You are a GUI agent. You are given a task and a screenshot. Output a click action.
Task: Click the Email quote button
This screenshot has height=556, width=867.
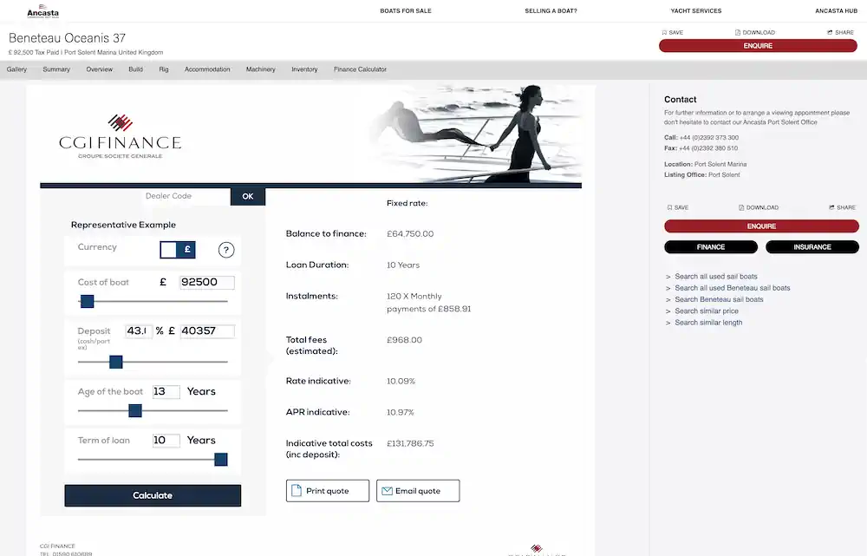(x=418, y=491)
